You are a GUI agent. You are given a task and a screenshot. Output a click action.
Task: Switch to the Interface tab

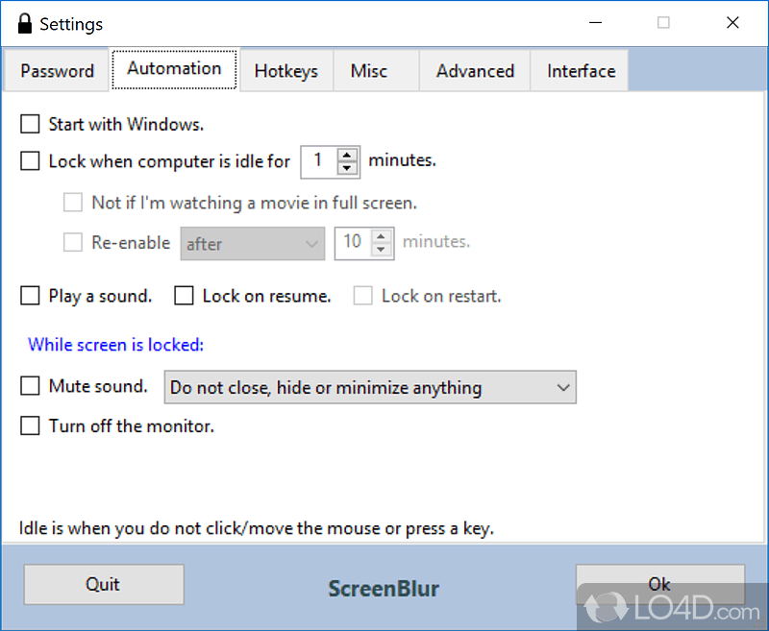(x=580, y=70)
